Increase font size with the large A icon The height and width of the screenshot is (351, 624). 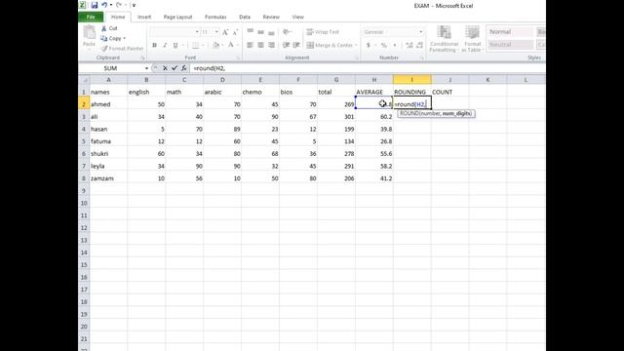pos(225,32)
